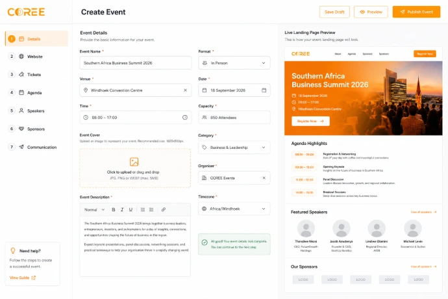Image resolution: width=448 pixels, height=299 pixels.
Task: Click the handshake icon beside Sponsors
Action: tap(21, 129)
